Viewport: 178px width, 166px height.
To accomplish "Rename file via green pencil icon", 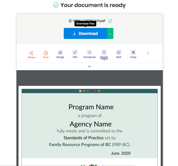I will tap(110, 21).
